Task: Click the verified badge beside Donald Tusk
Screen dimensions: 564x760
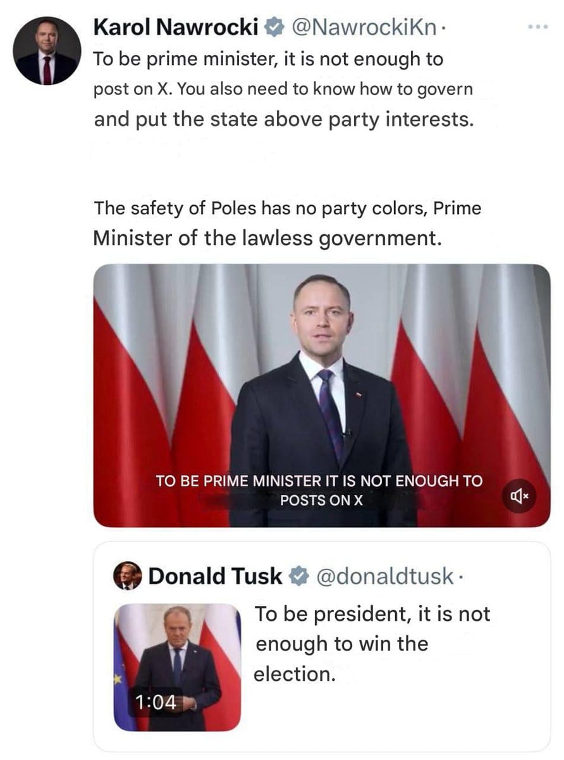Action: tap(297, 576)
